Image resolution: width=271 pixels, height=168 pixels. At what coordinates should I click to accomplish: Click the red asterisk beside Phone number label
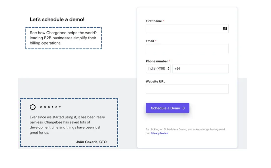(x=170, y=61)
